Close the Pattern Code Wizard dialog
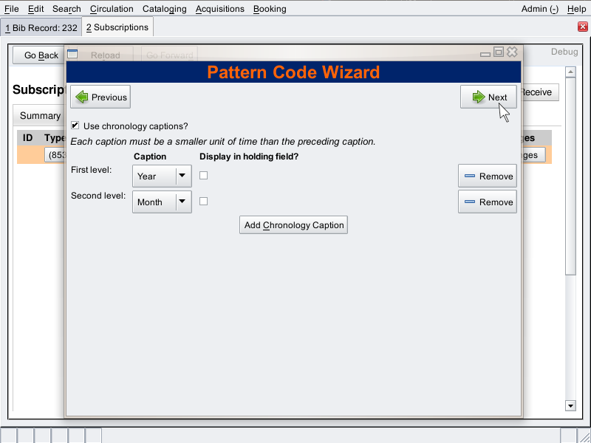The height and width of the screenshot is (443, 591). (x=512, y=52)
